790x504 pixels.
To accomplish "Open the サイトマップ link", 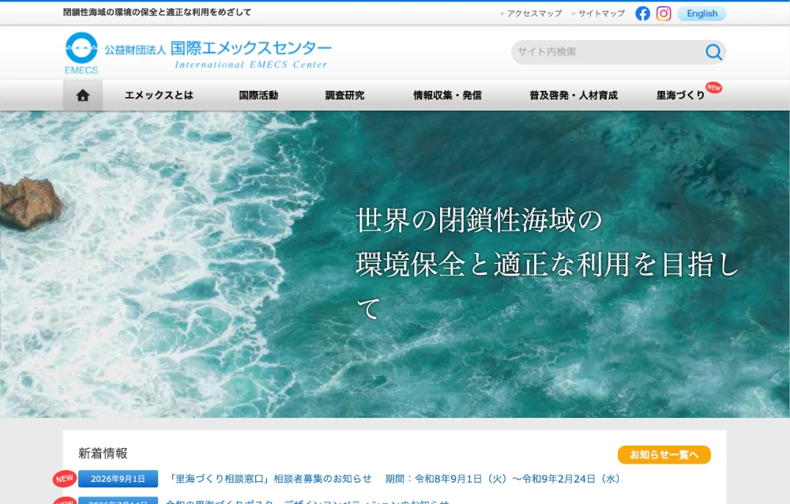I will [x=601, y=13].
